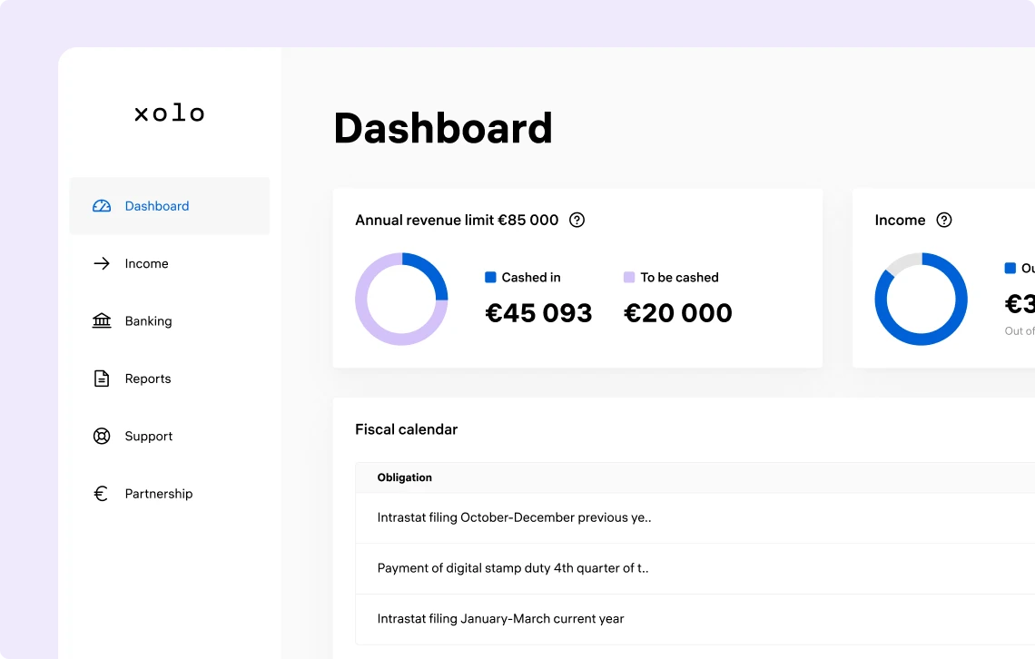
Task: Click the xolo logo
Action: click(x=170, y=112)
